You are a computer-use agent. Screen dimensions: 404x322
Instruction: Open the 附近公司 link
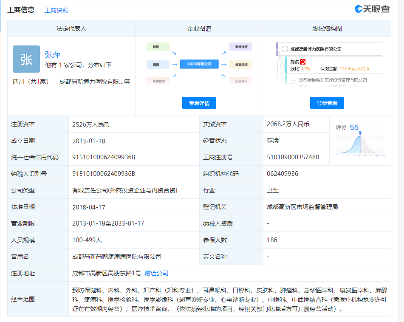click(x=156, y=273)
